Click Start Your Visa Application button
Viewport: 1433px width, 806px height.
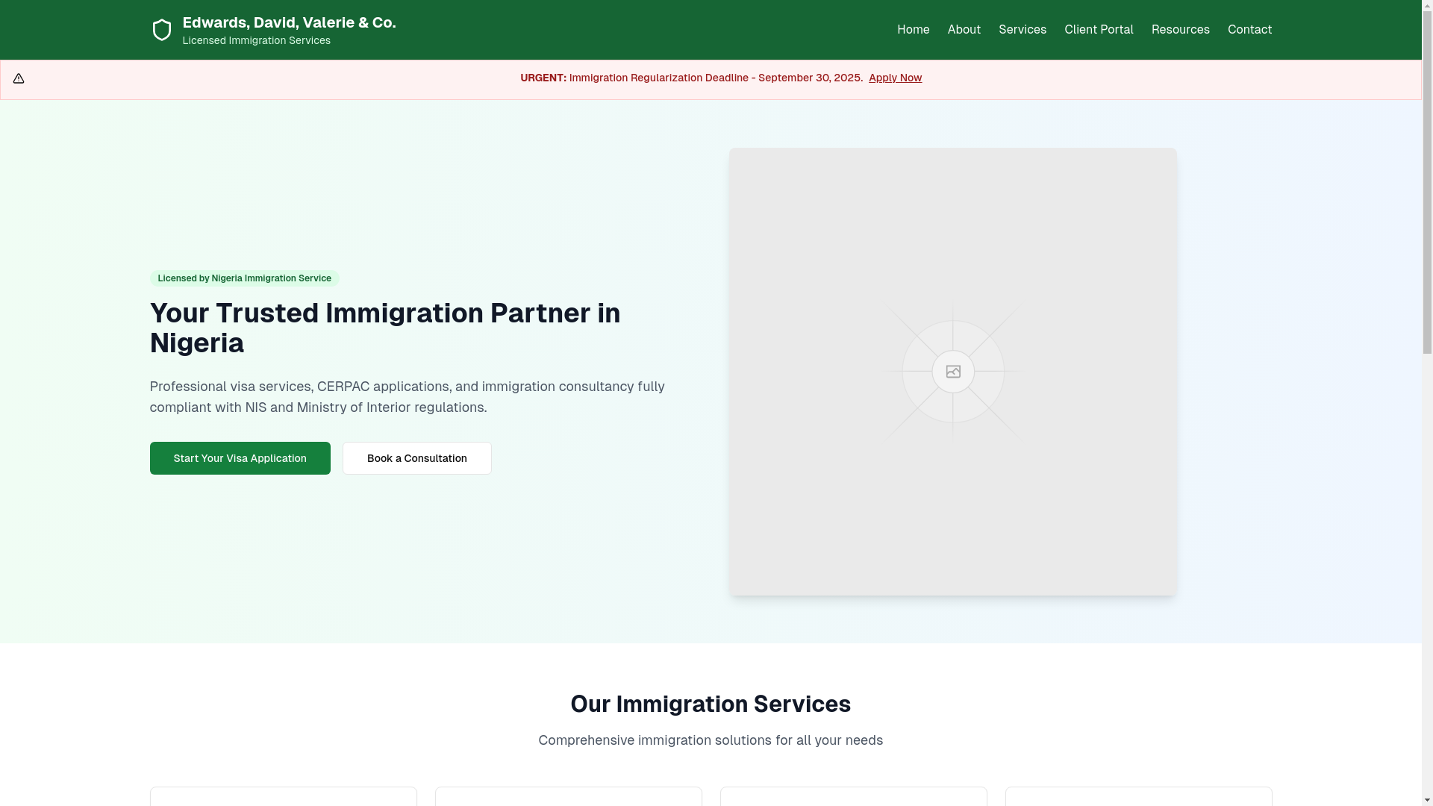(x=240, y=458)
